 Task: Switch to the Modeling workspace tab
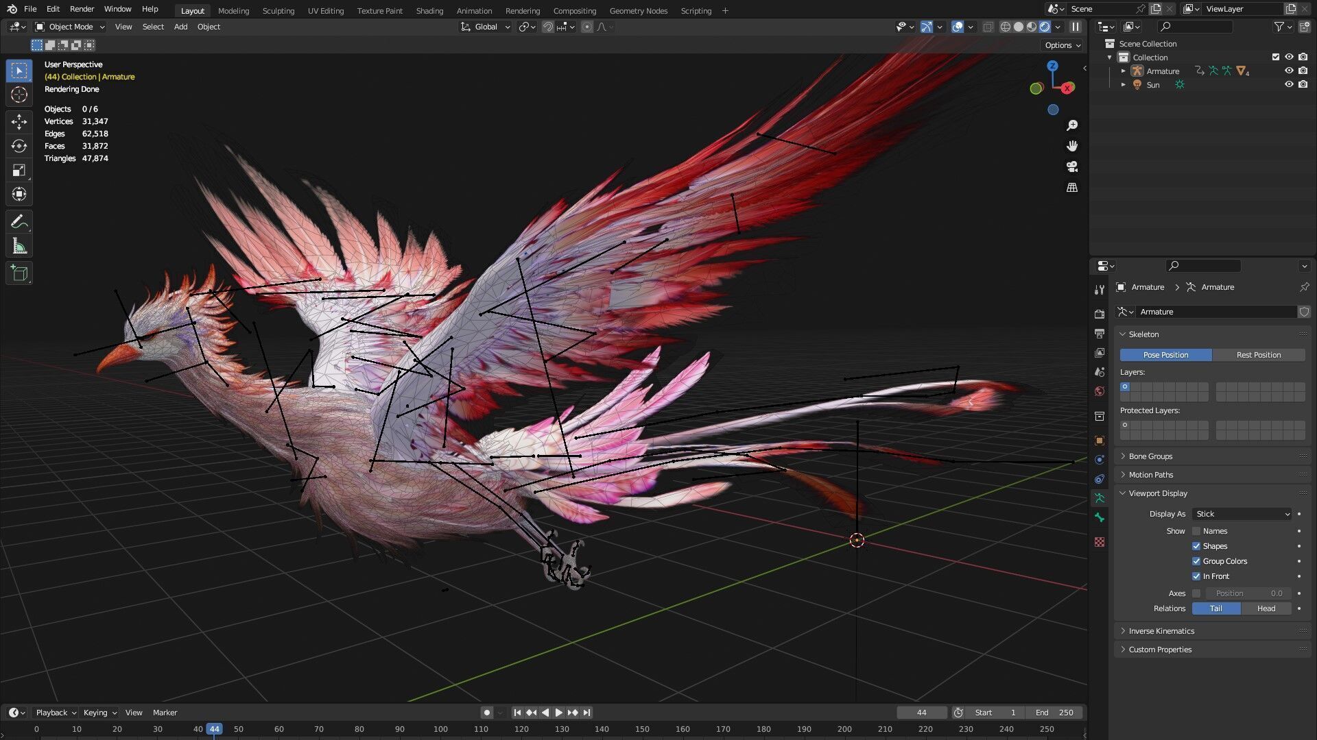point(233,10)
